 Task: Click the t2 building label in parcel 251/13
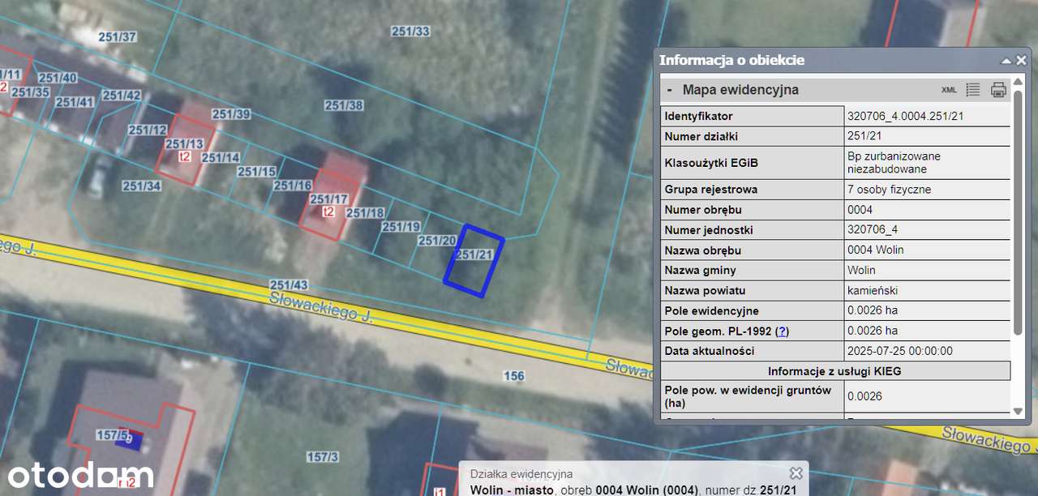coord(185,156)
